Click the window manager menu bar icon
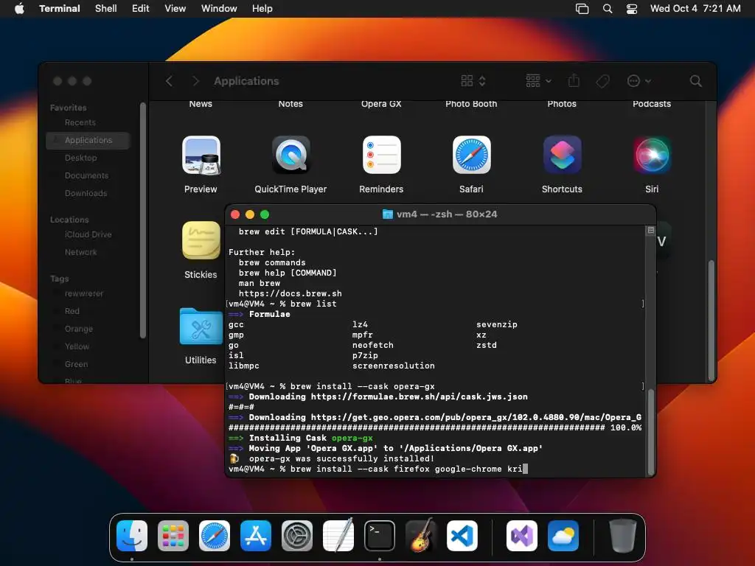The image size is (755, 566). coord(582,9)
